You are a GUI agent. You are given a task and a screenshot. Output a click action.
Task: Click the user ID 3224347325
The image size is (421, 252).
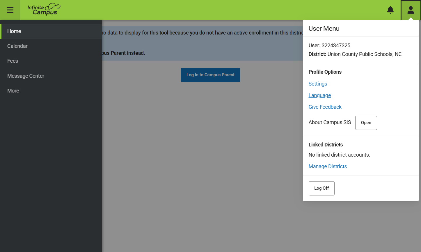coord(336,46)
